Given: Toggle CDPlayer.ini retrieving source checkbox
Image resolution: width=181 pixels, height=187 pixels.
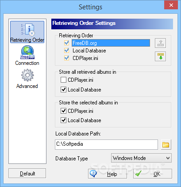Looking at the screenshot, I should tap(66, 58).
